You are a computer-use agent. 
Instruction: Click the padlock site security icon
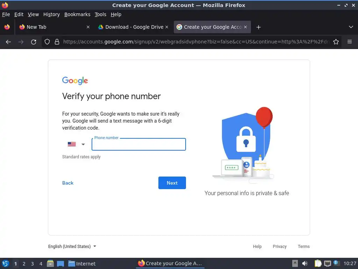pos(57,42)
